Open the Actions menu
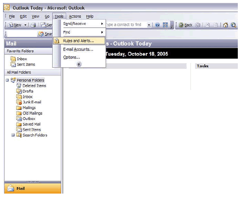Screen dimensions: 242x200 (75, 16)
